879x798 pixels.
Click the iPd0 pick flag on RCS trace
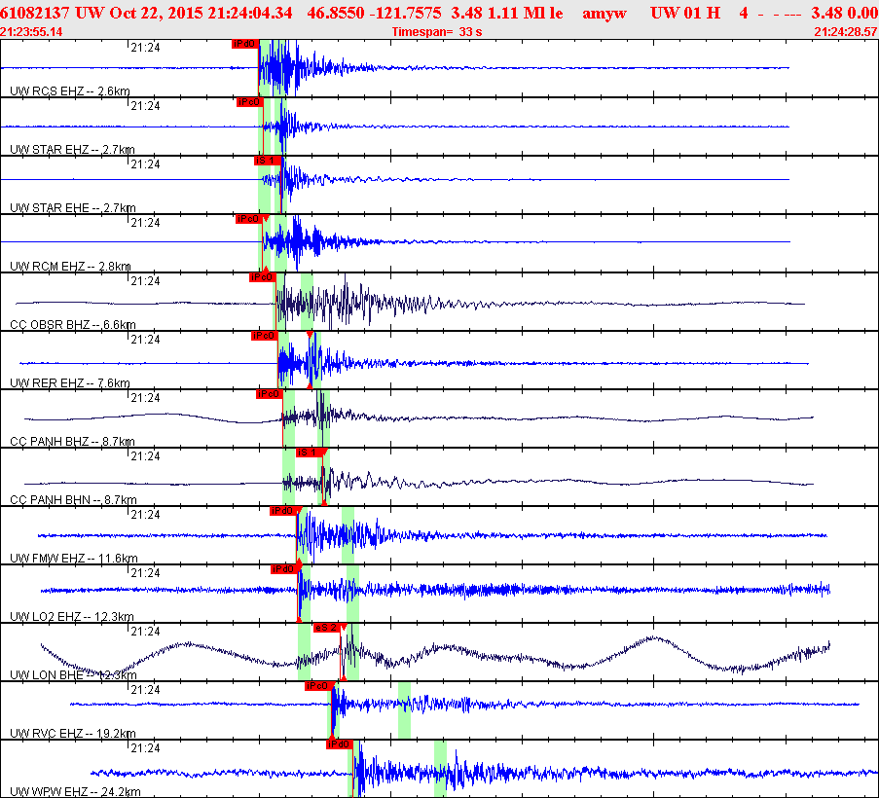click(x=244, y=44)
